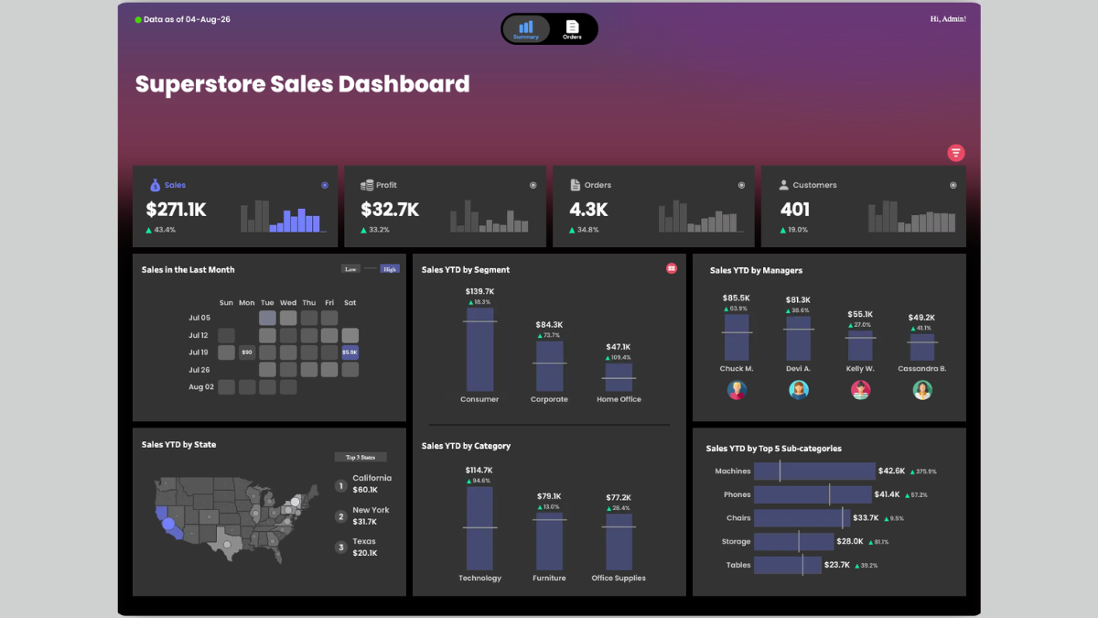Click the $114.7K Technology value

479,470
